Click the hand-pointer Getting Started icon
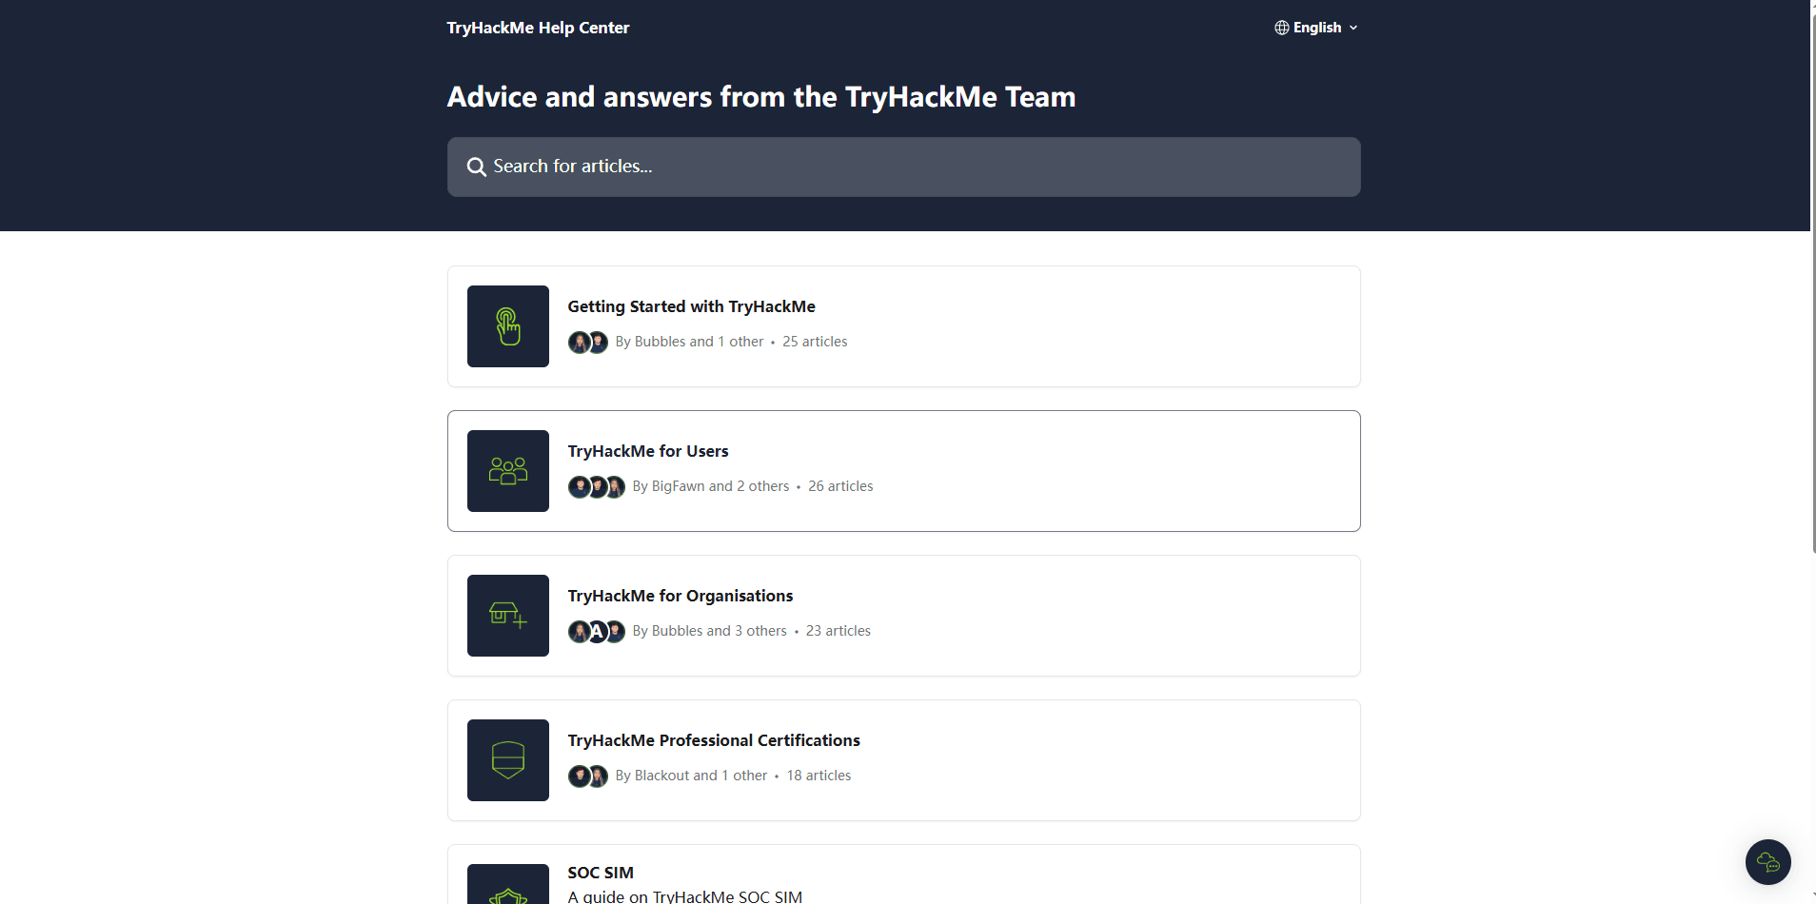This screenshot has width=1816, height=904. (x=507, y=326)
